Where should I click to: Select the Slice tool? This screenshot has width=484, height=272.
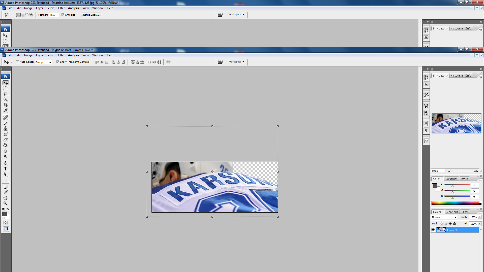point(6,111)
